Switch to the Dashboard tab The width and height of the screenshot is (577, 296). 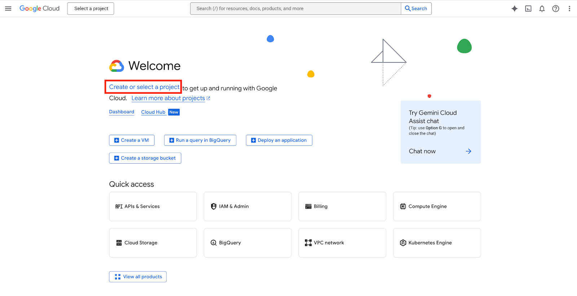122,112
